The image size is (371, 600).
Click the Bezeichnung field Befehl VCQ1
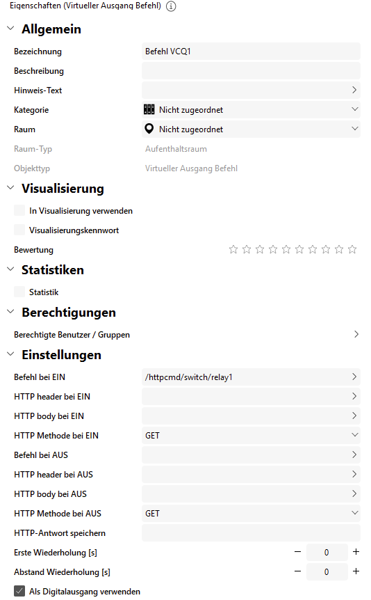pyautogui.click(x=251, y=52)
